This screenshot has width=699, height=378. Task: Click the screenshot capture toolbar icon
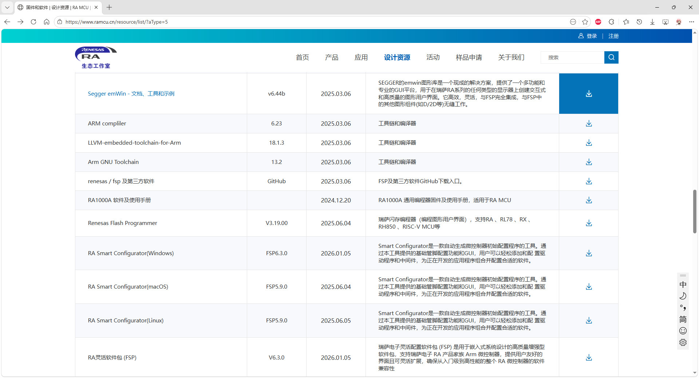coord(666,22)
